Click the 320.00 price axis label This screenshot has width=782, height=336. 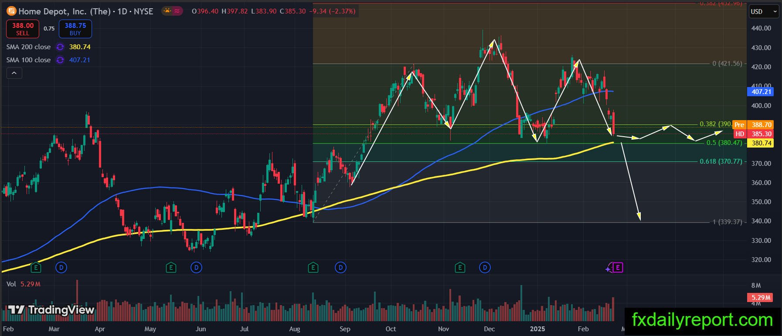(761, 260)
